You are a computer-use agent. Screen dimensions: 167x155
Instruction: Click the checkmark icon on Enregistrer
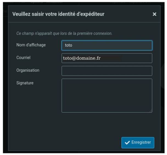[x=127, y=143]
